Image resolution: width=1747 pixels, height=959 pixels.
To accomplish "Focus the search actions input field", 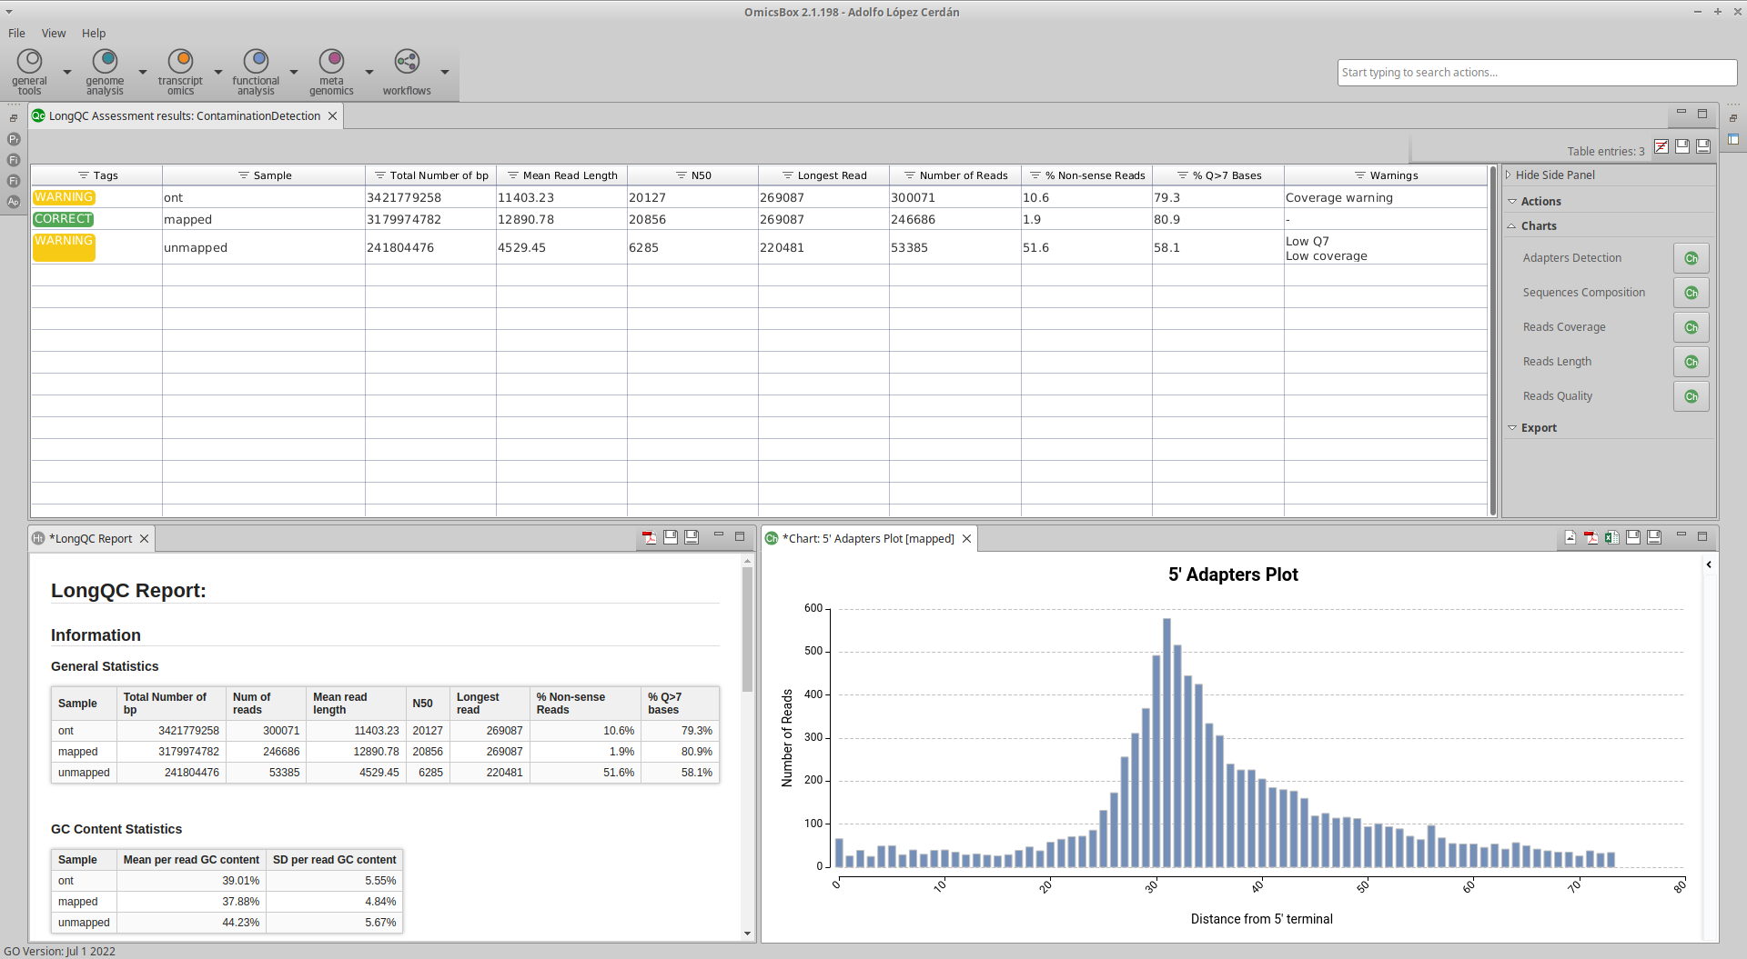I will pyautogui.click(x=1537, y=73).
